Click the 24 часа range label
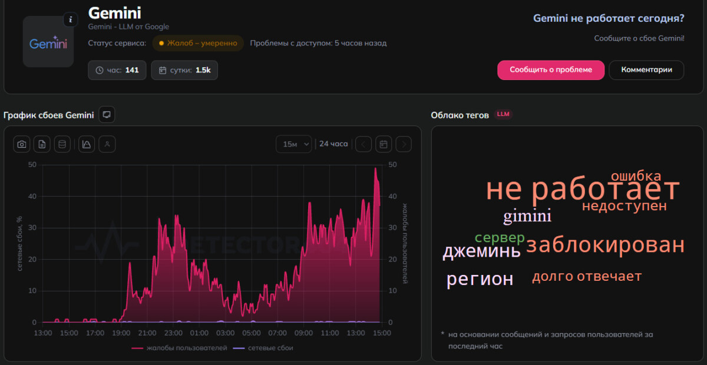The height and width of the screenshot is (365, 707). (x=333, y=144)
